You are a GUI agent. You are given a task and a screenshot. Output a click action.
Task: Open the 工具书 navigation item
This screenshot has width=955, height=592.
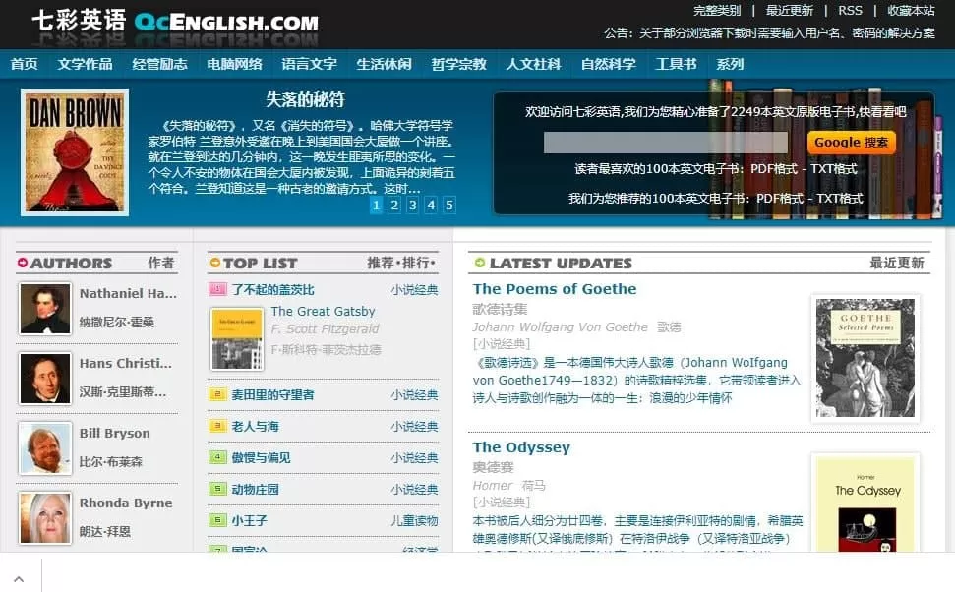click(676, 64)
